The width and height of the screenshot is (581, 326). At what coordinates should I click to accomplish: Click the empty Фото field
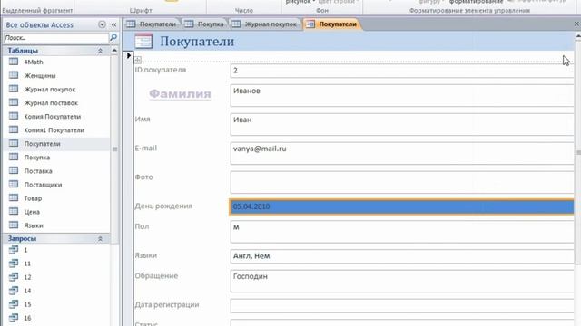[402, 182]
